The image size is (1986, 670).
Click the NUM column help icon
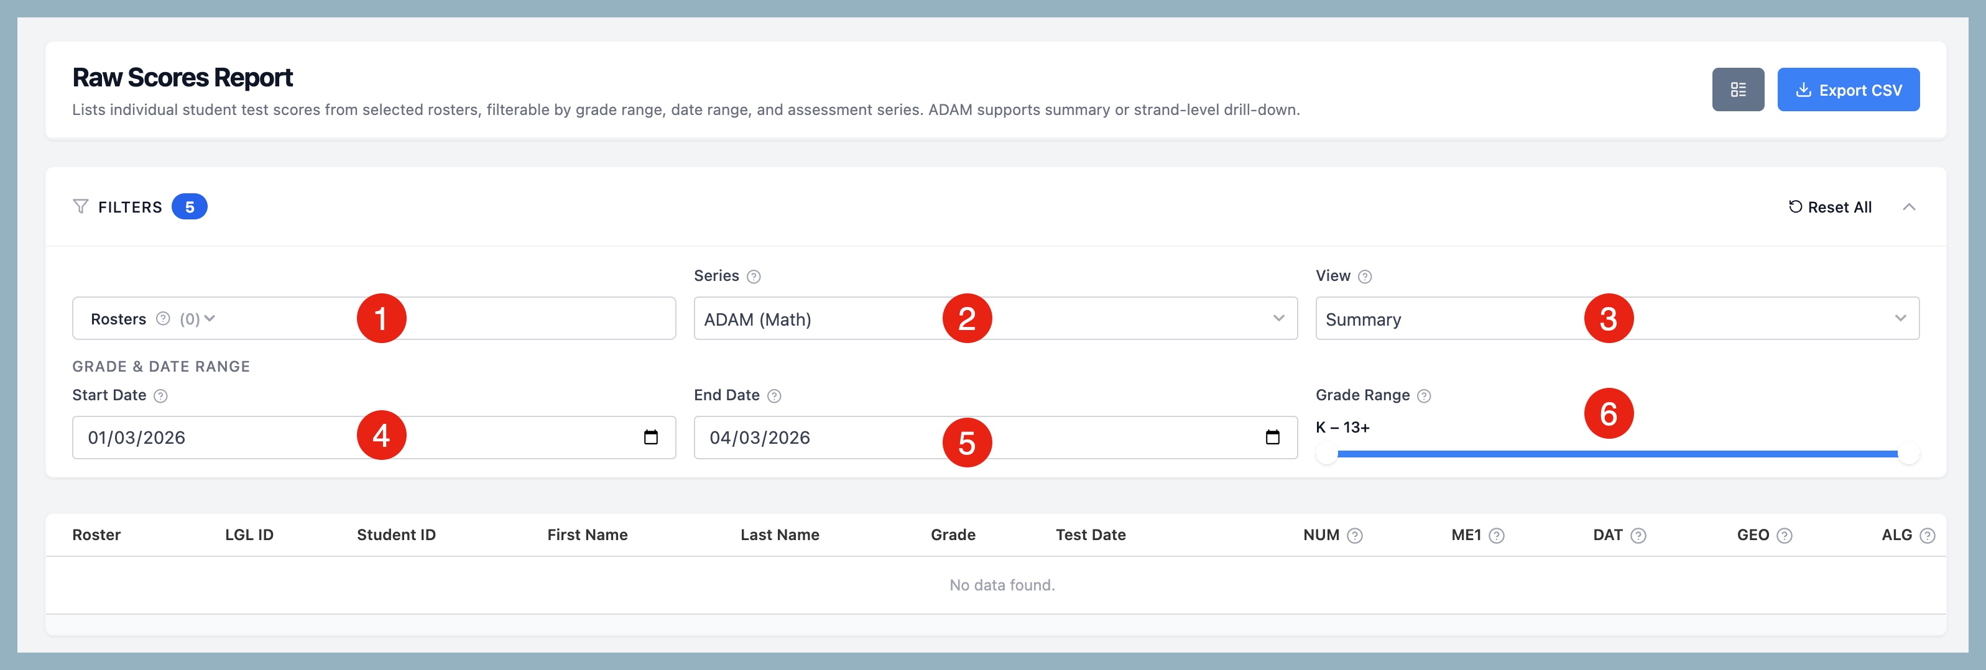(1355, 535)
